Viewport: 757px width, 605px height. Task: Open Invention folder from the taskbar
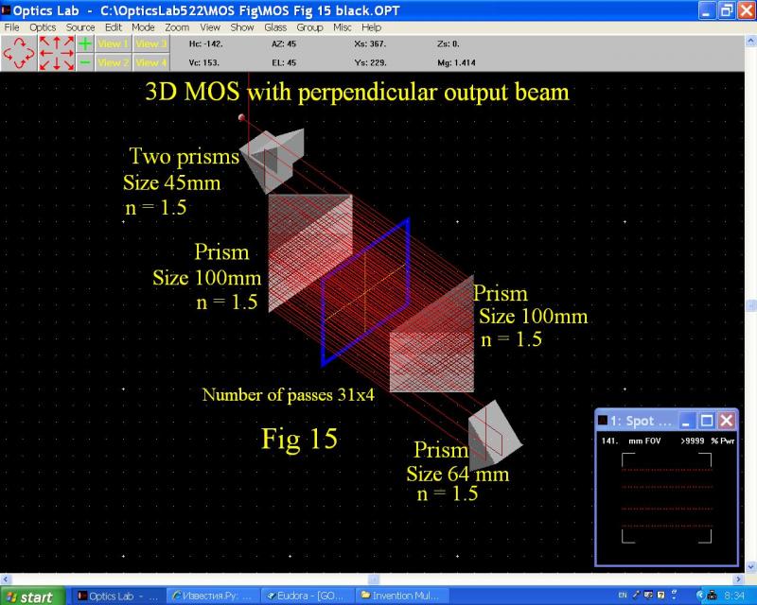[401, 596]
